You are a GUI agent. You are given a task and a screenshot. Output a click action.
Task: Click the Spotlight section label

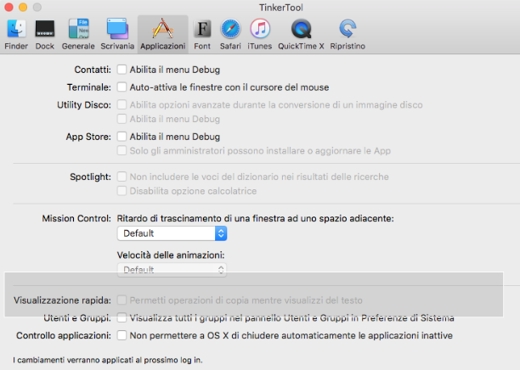coord(90,177)
